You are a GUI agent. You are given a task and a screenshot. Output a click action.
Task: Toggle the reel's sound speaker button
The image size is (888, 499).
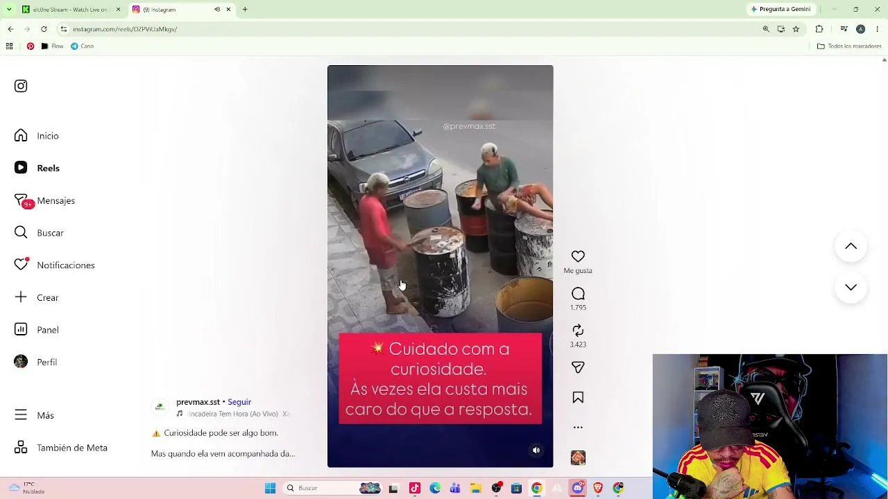click(536, 450)
